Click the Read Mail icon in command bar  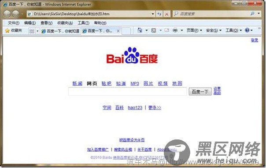[x=167, y=30]
